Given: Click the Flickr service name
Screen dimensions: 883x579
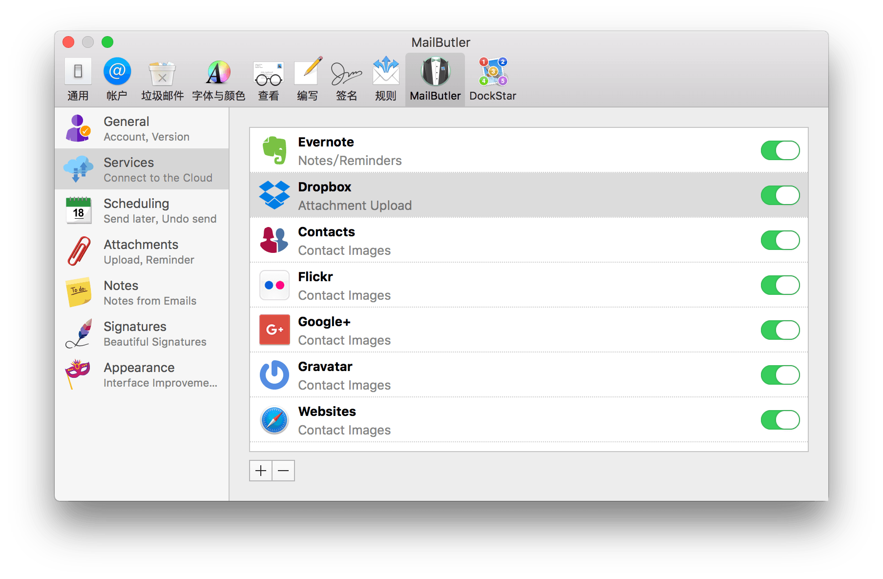Looking at the screenshot, I should 315,277.
